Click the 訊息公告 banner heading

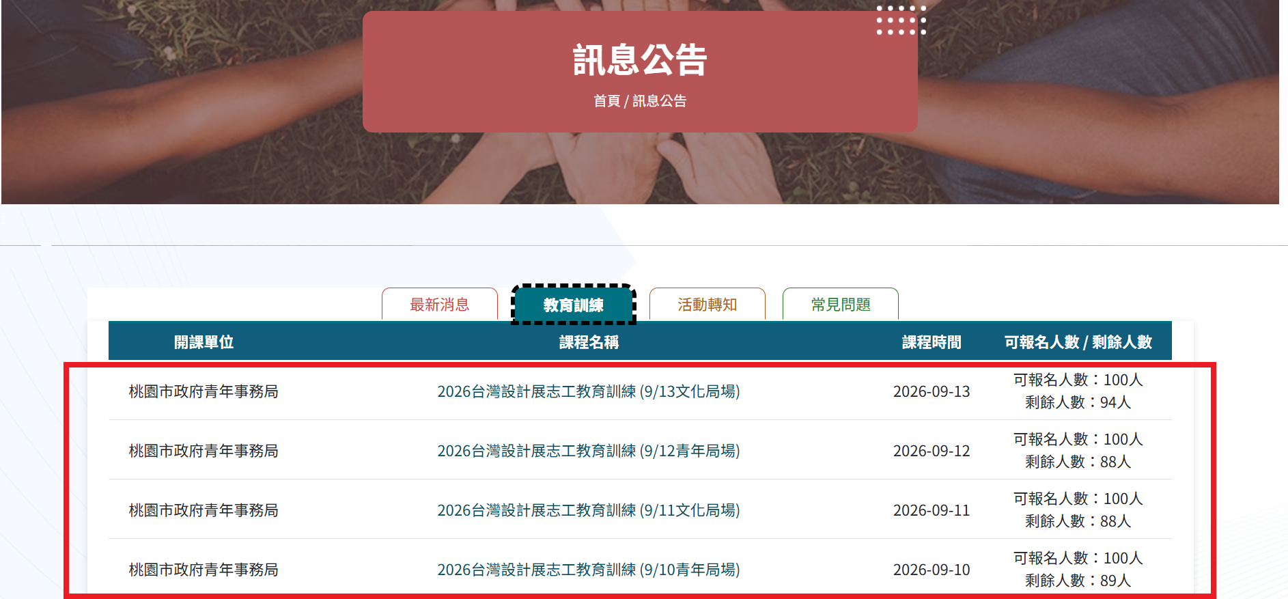click(x=640, y=60)
